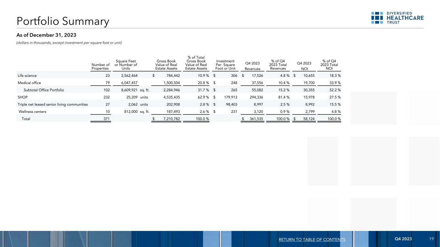The height and width of the screenshot is (247, 440).
Task: Select the Investment Per Square Foot header
Action: click(x=225, y=65)
